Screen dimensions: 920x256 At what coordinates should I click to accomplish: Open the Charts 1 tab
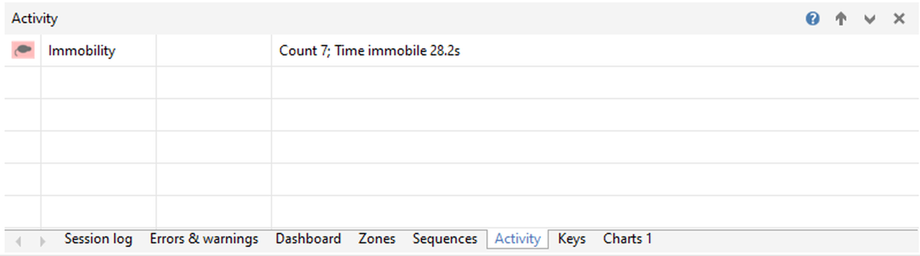627,239
